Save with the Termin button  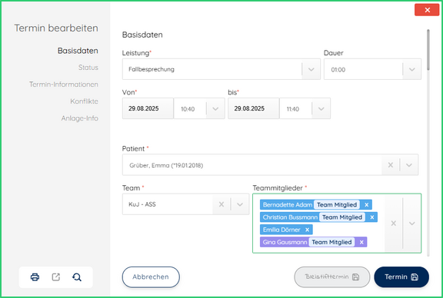(x=401, y=276)
